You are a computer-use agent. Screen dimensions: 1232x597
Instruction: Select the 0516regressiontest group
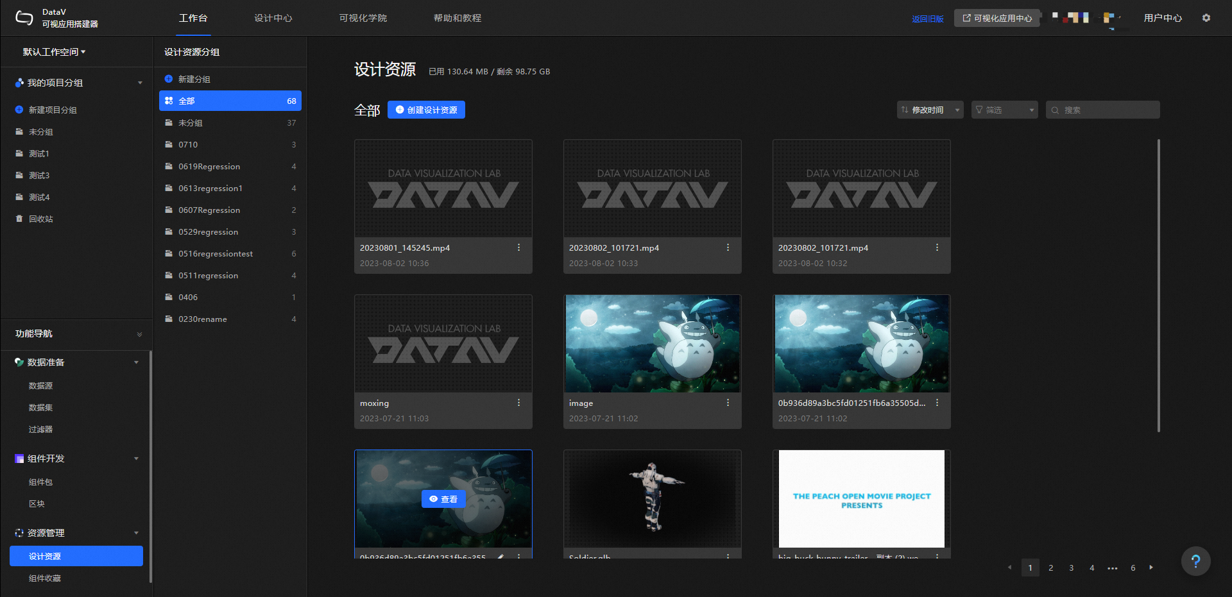click(230, 253)
